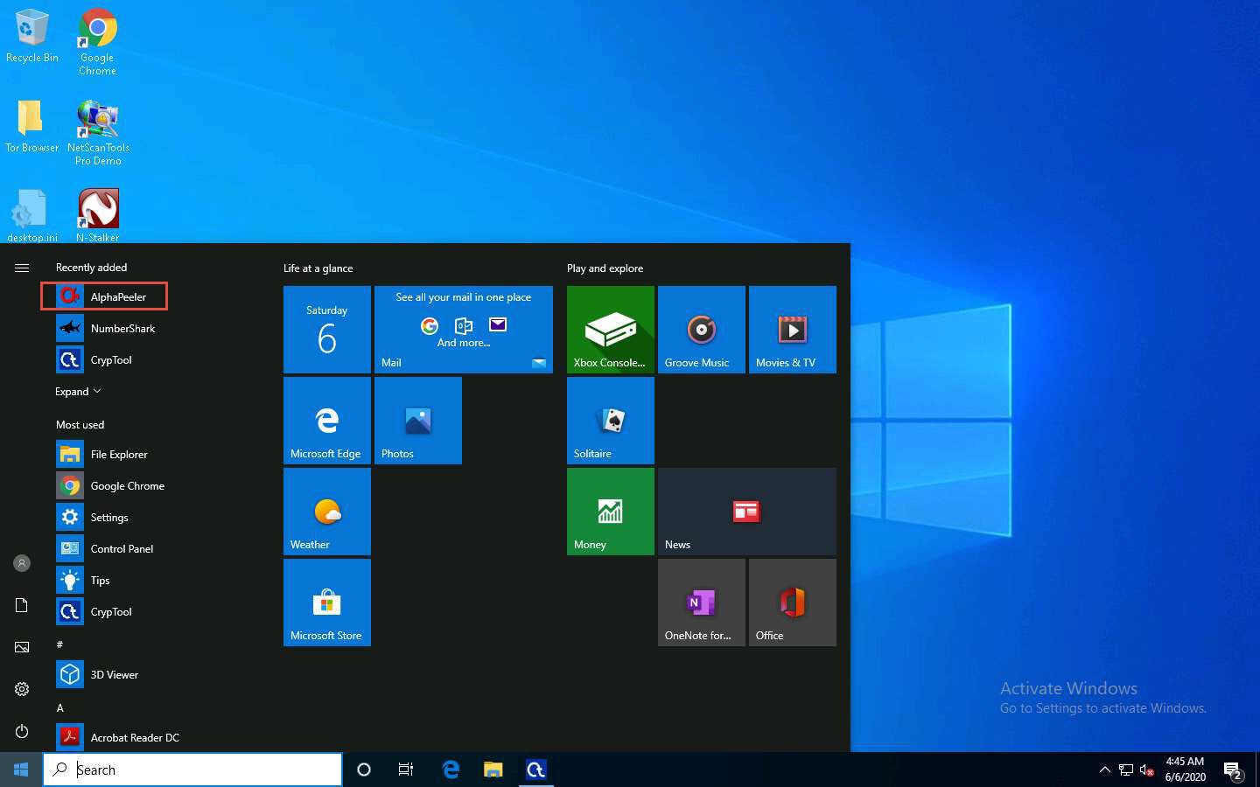Expand the Start menu hamburger navigation
This screenshot has height=787, width=1260.
[x=22, y=268]
